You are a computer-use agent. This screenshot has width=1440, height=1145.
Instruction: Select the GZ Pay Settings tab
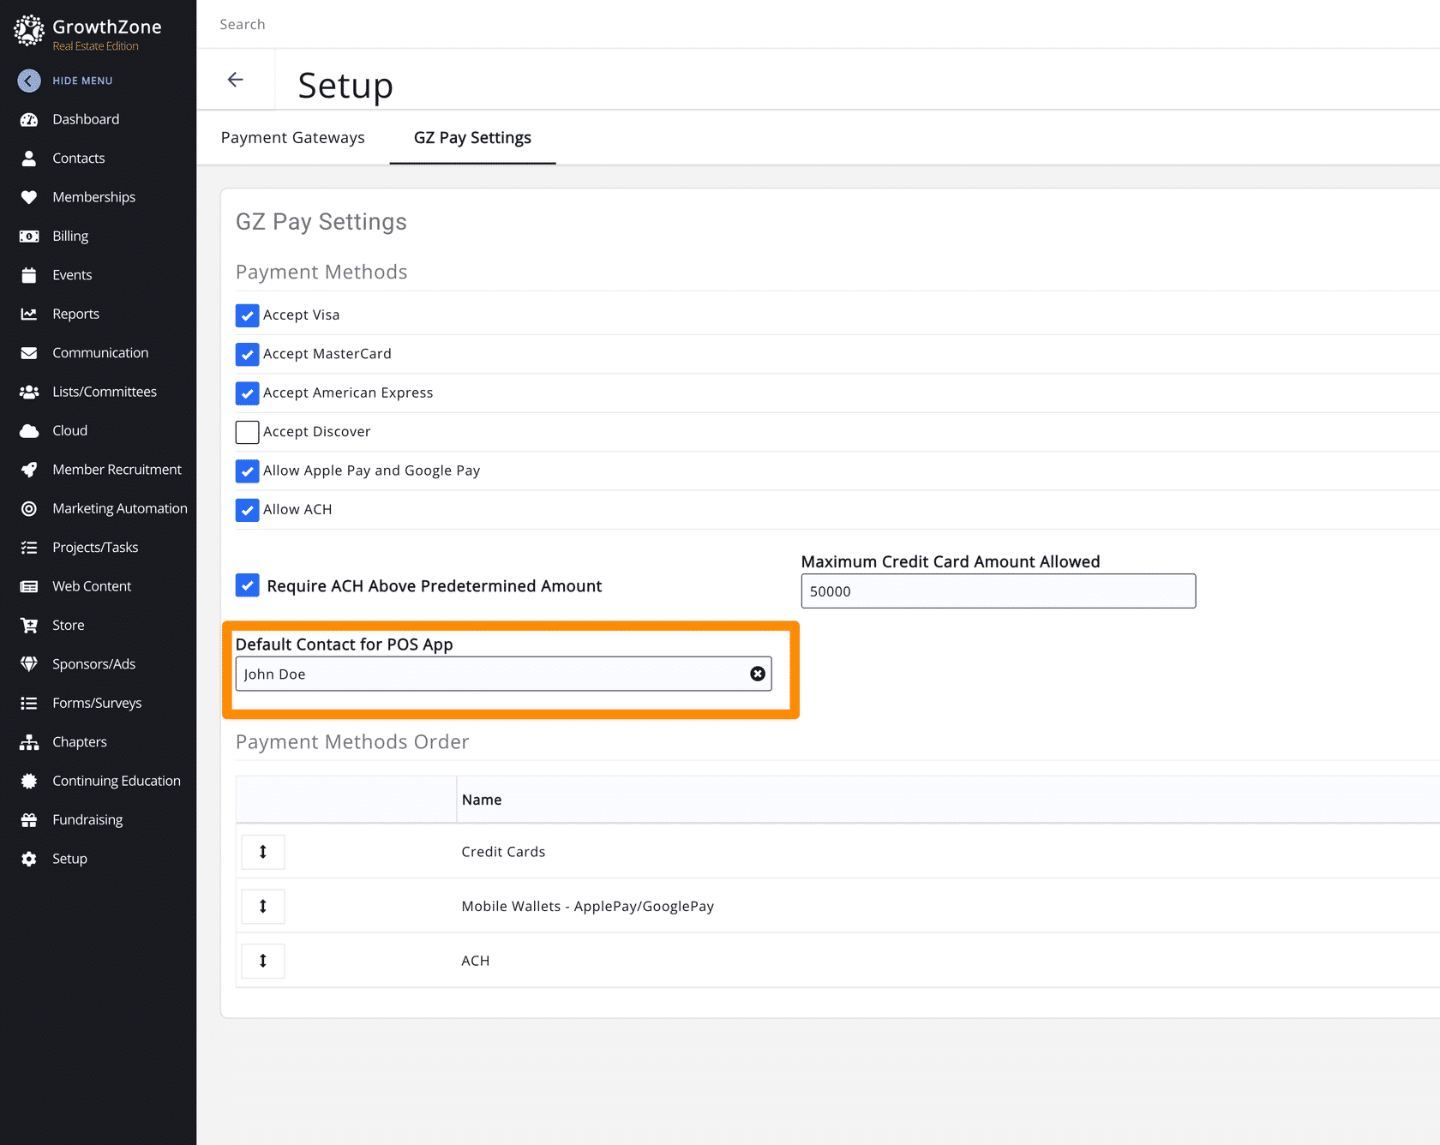pyautogui.click(x=472, y=138)
